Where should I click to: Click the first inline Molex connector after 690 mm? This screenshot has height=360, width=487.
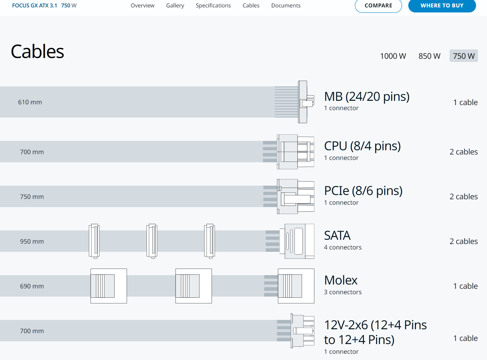pyautogui.click(x=109, y=286)
